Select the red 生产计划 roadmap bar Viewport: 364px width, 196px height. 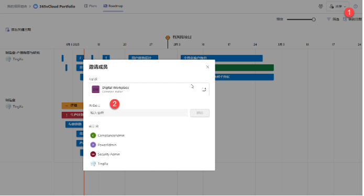tap(73, 115)
